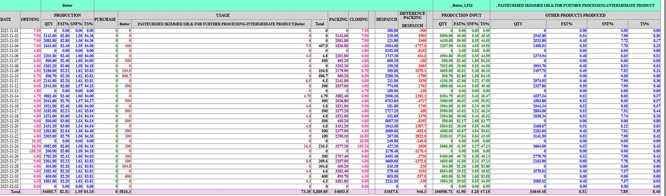Select the CLOSING column header

[359, 19]
